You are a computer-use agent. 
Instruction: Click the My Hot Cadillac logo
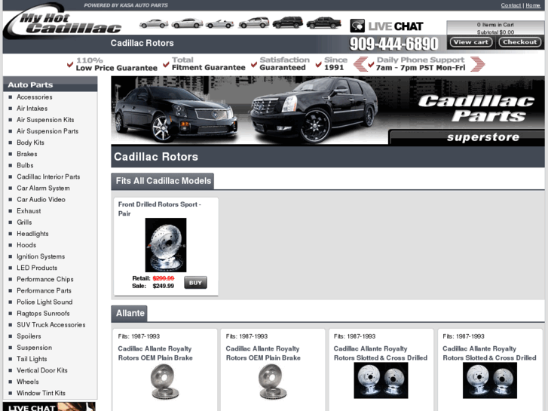[x=63, y=22]
